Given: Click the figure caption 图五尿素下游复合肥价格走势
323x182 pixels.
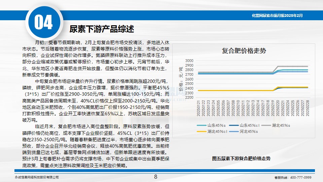Looking at the screenshot, I should (241, 158).
